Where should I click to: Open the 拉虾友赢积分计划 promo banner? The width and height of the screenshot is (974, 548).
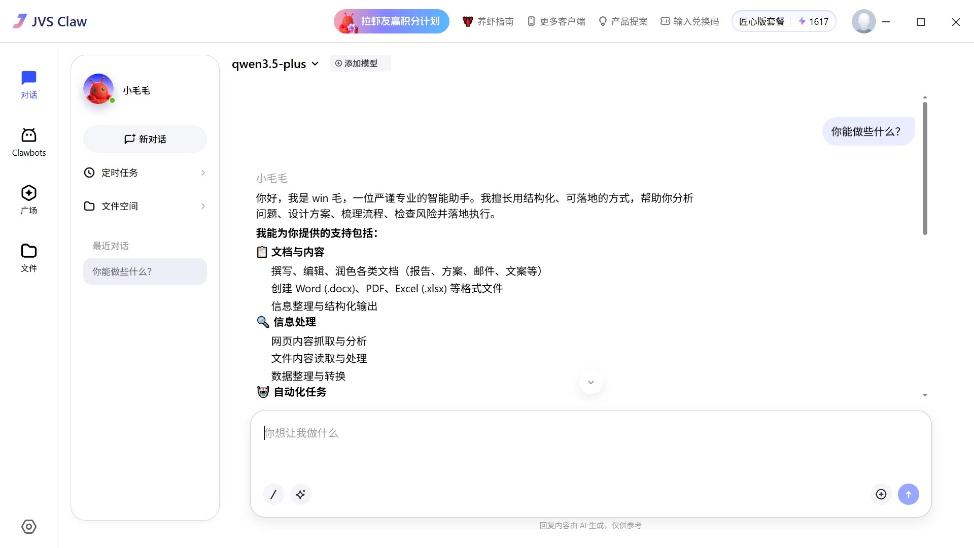[392, 21]
